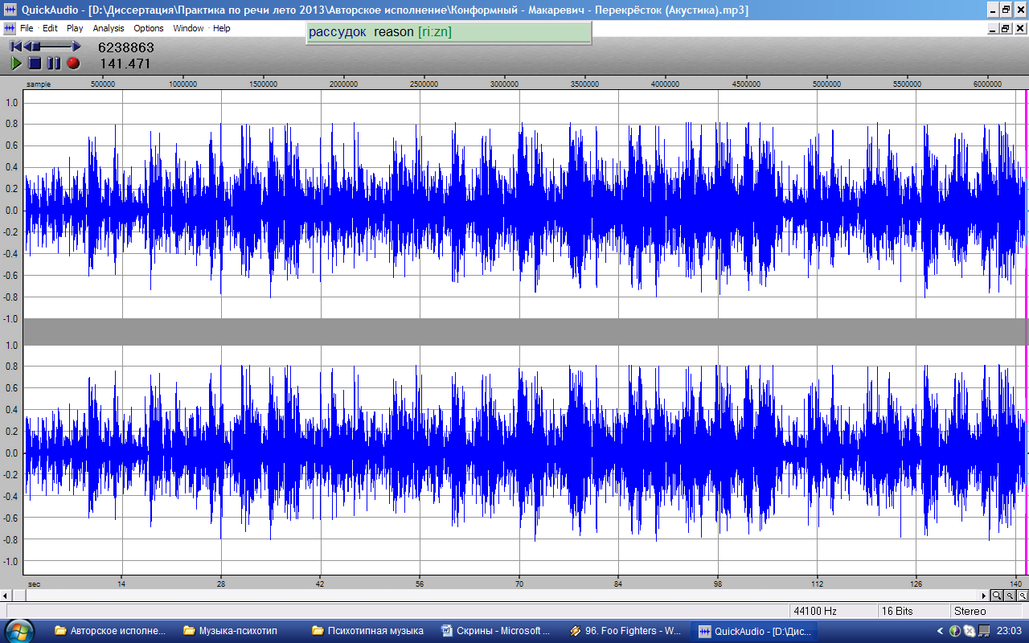The width and height of the screenshot is (1029, 643).
Task: Click the QuickAudio document icon in menu bar
Action: [10, 28]
